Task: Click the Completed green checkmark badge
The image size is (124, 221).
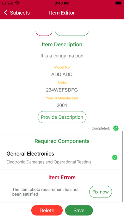Action: (116, 128)
